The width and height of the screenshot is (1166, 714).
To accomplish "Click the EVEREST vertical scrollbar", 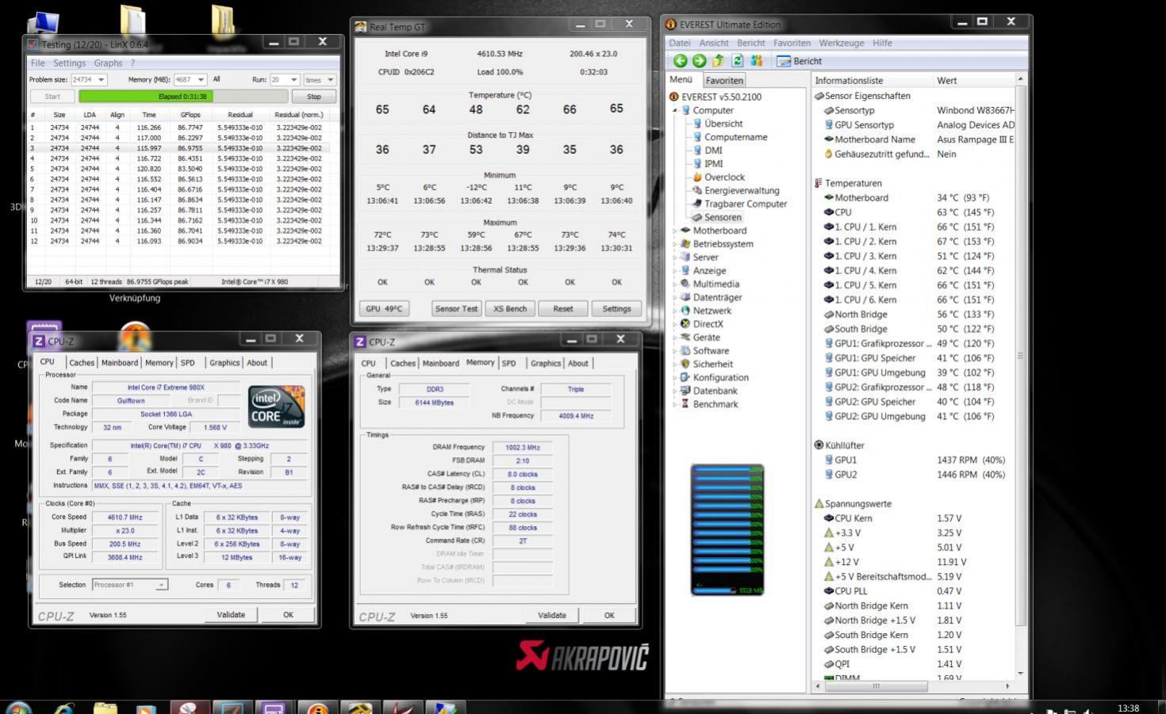I will 1020,356.
